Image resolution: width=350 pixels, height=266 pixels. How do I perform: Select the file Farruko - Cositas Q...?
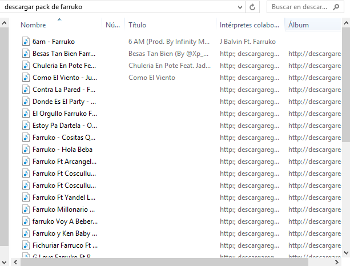[64, 138]
